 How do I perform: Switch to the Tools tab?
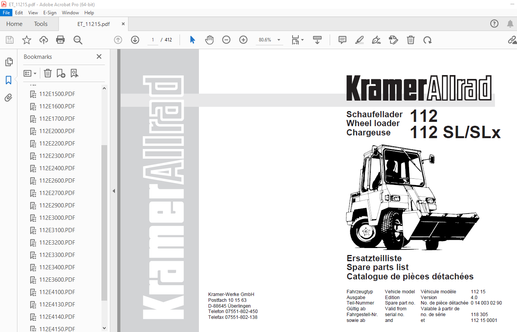coord(41,24)
